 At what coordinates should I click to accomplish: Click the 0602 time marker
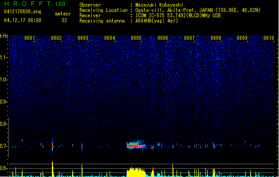click(x=56, y=38)
